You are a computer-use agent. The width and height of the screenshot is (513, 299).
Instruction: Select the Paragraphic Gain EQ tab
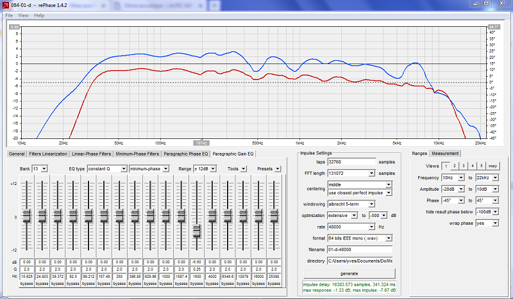click(233, 154)
